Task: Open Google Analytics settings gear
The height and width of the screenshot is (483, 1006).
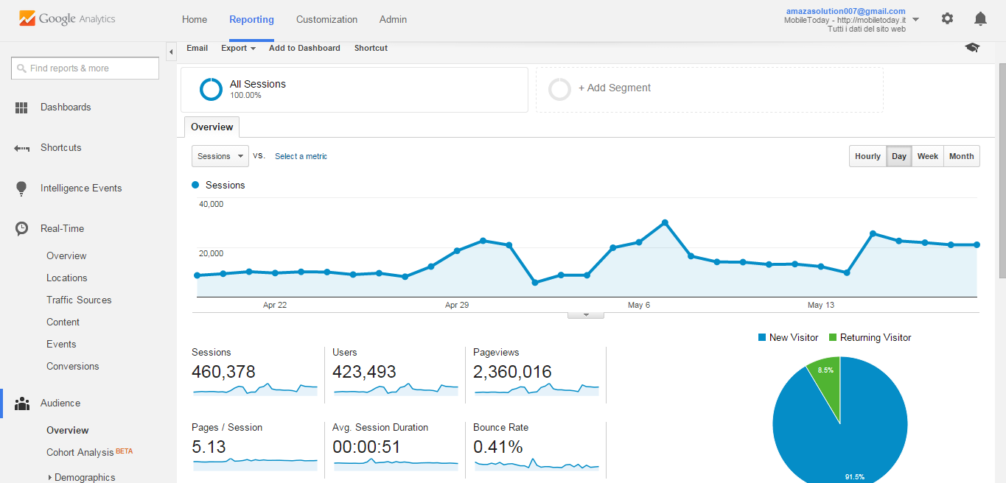Action: [x=946, y=18]
